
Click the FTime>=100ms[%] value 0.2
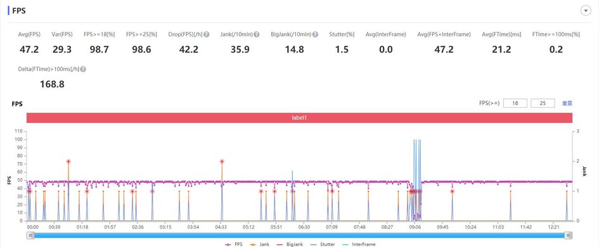click(x=556, y=49)
